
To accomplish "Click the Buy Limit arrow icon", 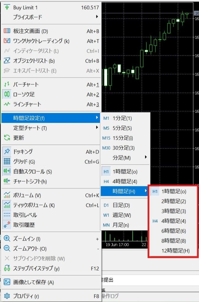I will pos(7,7).
